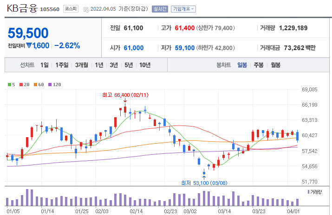Click the 코스피 market badge
The height and width of the screenshot is (215, 332).
point(71,9)
